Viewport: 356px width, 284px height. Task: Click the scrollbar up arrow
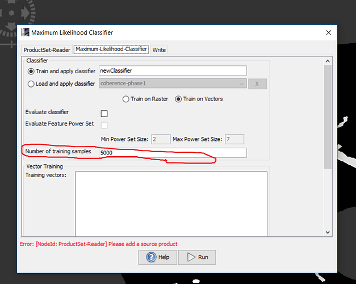point(328,61)
